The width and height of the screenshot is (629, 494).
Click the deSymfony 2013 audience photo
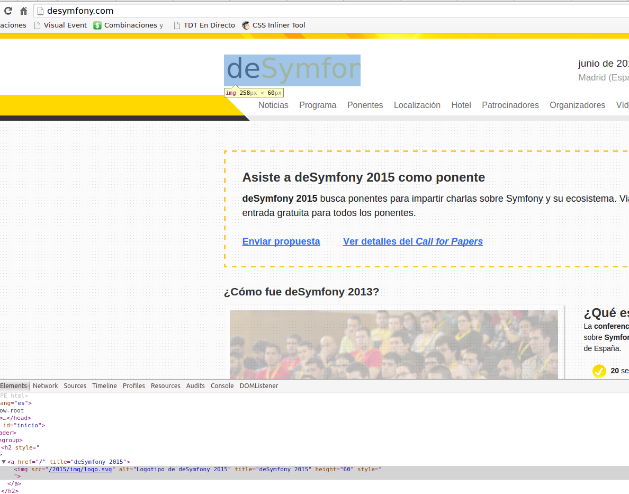click(393, 344)
